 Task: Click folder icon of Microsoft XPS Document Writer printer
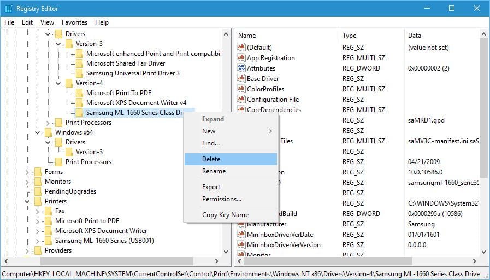[48, 231]
